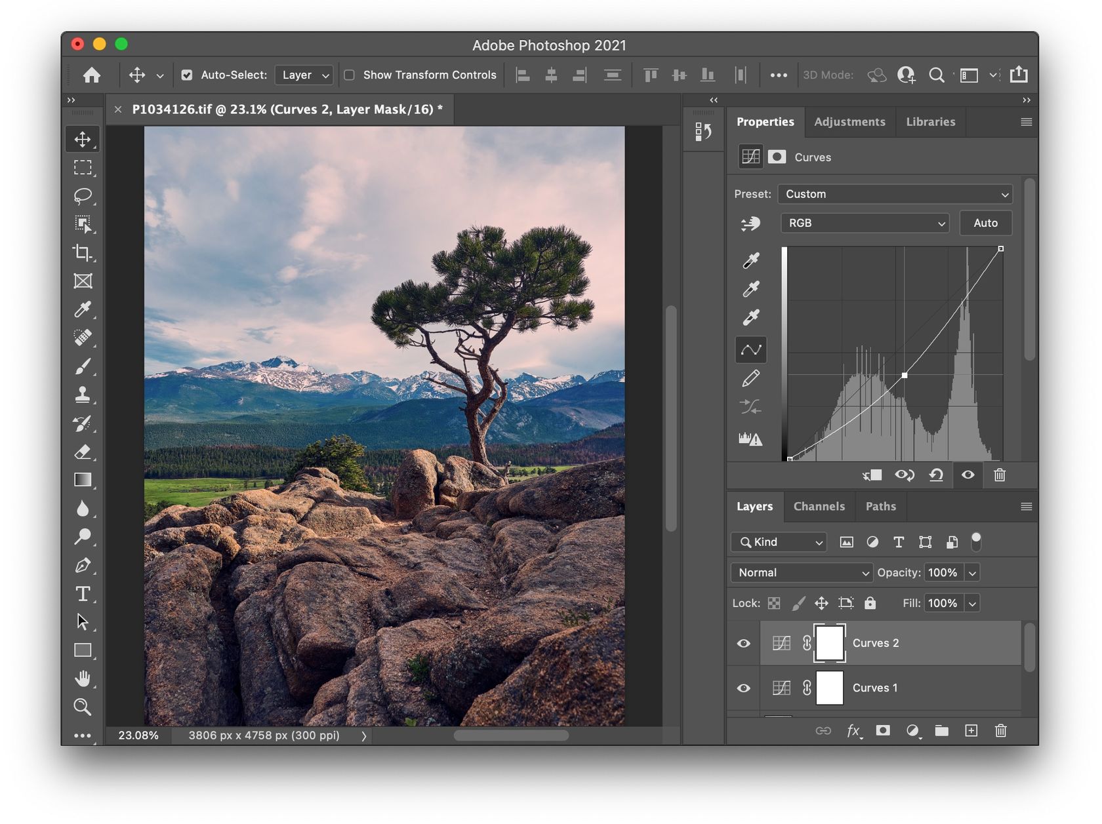Disable the Auto-Select checkbox
This screenshot has height=824, width=1102.
(187, 75)
